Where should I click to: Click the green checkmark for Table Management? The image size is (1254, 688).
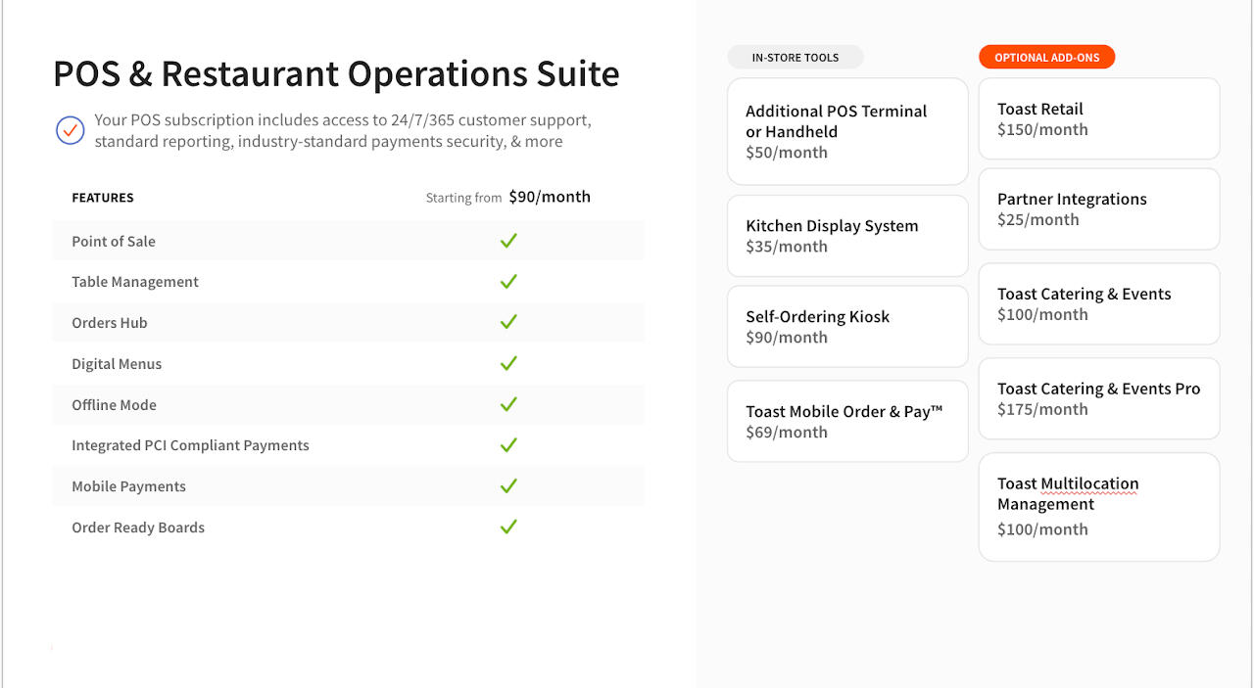pyautogui.click(x=507, y=282)
